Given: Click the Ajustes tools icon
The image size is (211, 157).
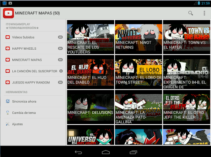Looking at the screenshot, I should [x=8, y=124].
